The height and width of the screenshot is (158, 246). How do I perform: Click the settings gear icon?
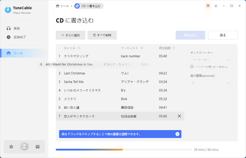tap(11, 147)
